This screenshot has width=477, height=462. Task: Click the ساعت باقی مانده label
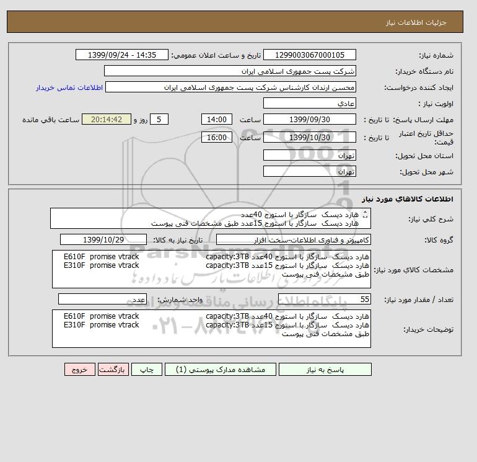(x=51, y=120)
